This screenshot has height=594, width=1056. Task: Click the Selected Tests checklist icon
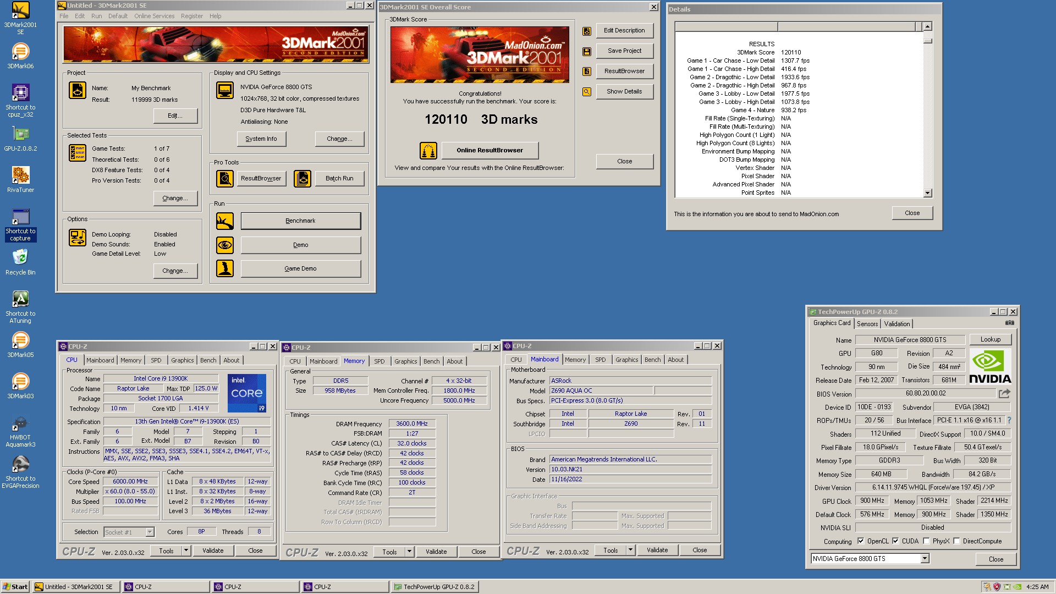[77, 152]
